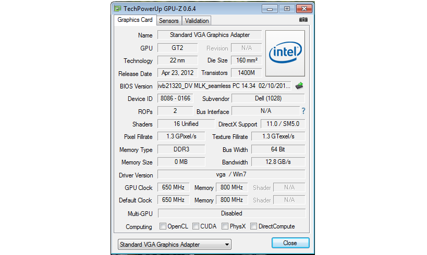Toggle the CUDA checkbox
427x255 pixels.
[x=196, y=226]
